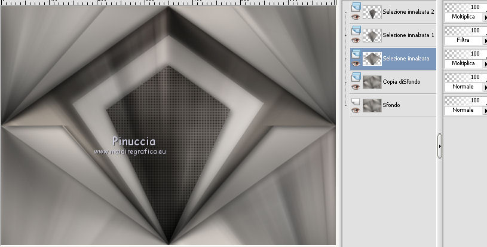Click the layer type icon of highlighted Selezione innalzata
Image resolution: width=487 pixels, height=247 pixels.
point(356,54)
